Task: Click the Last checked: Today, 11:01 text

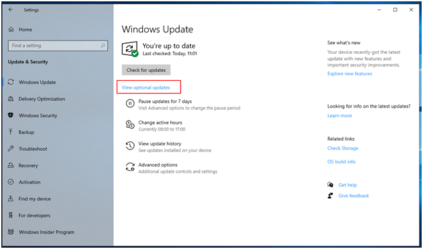Action: click(170, 54)
